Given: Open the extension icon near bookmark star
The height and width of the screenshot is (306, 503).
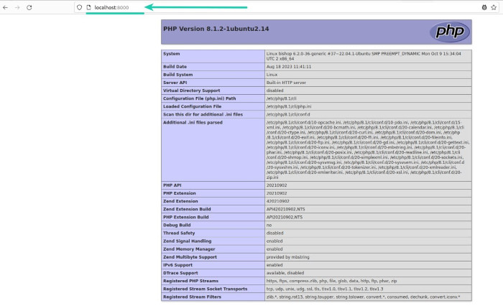Looking at the screenshot, I should (484, 7).
